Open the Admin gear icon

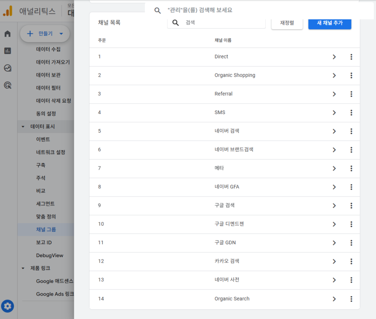click(x=7, y=306)
